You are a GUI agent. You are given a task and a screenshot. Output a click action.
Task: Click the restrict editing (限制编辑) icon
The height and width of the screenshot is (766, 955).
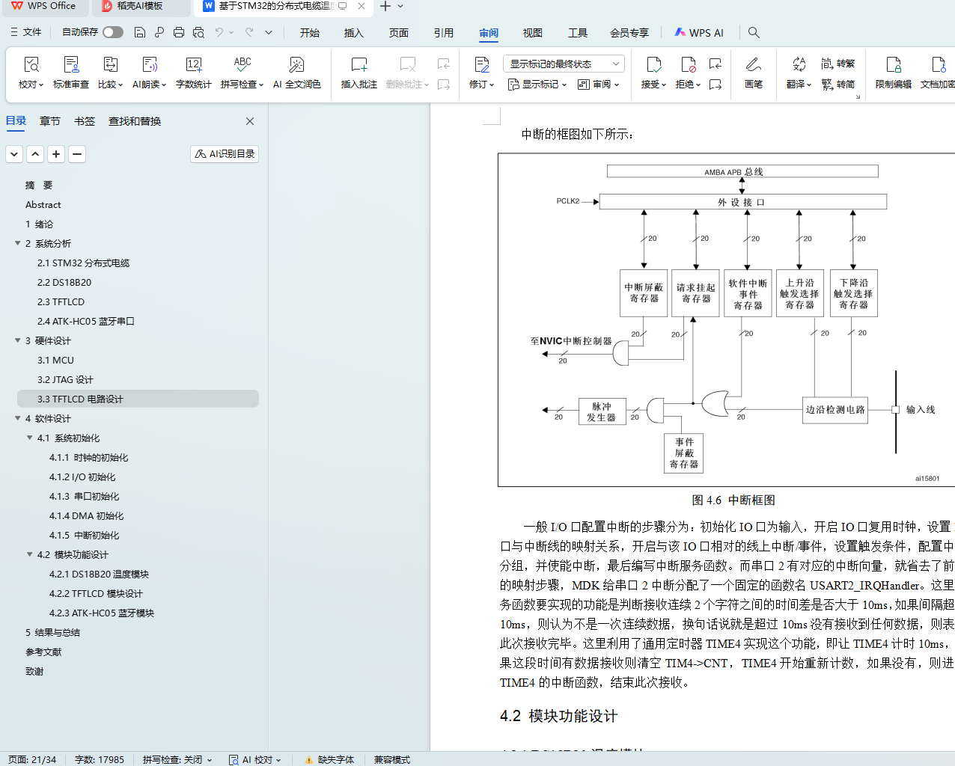click(x=893, y=65)
